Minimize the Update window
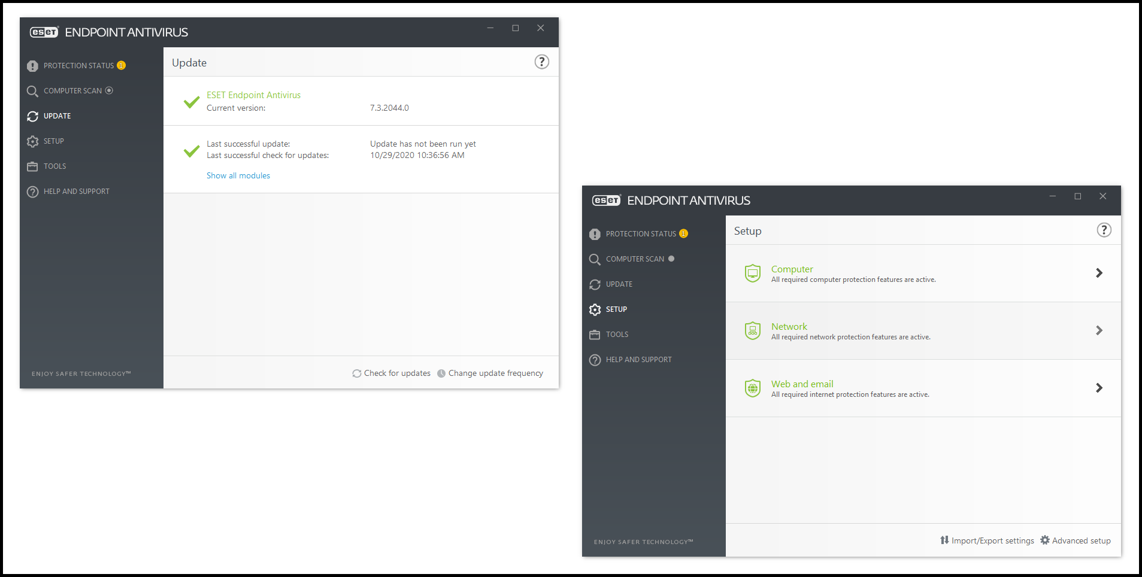The image size is (1142, 577). [490, 28]
